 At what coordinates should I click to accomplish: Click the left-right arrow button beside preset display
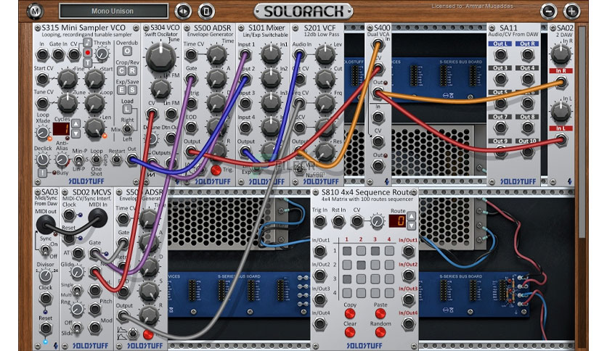click(x=183, y=11)
